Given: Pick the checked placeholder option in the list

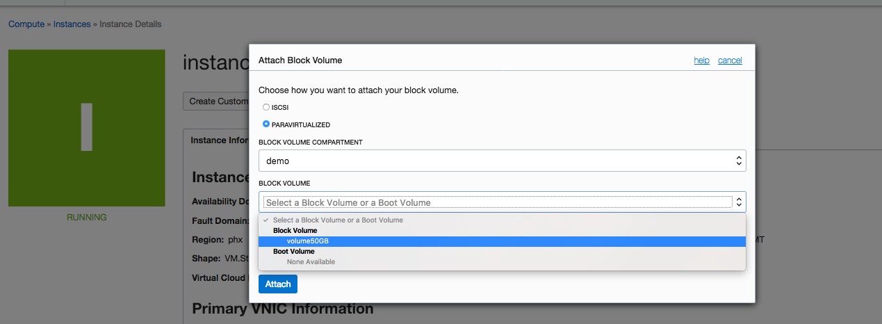Looking at the screenshot, I should (338, 220).
